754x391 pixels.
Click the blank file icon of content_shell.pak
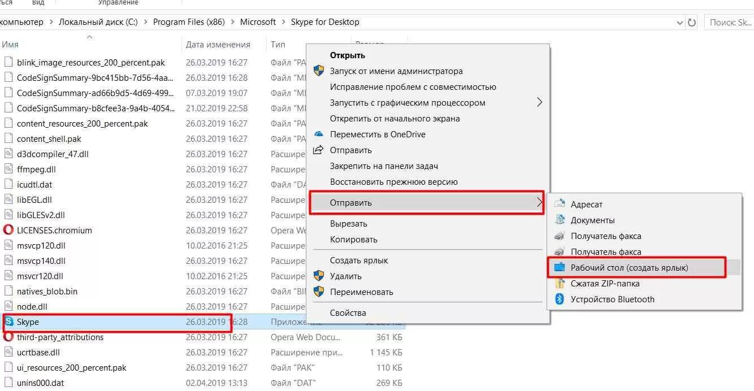pyautogui.click(x=8, y=138)
